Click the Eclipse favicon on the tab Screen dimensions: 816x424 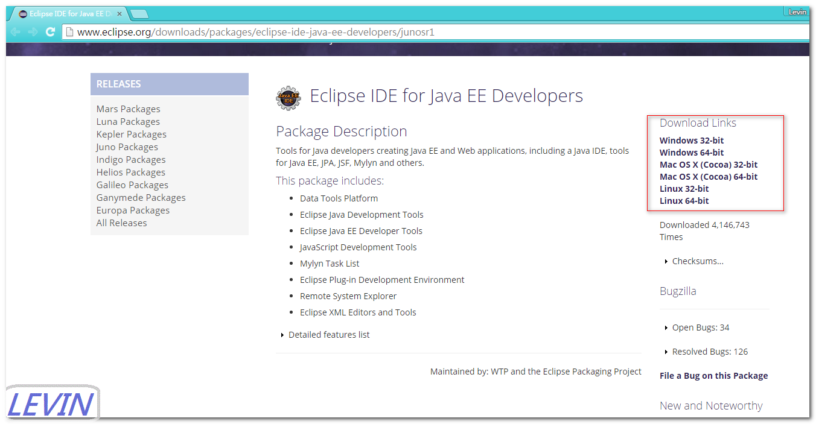pyautogui.click(x=23, y=13)
